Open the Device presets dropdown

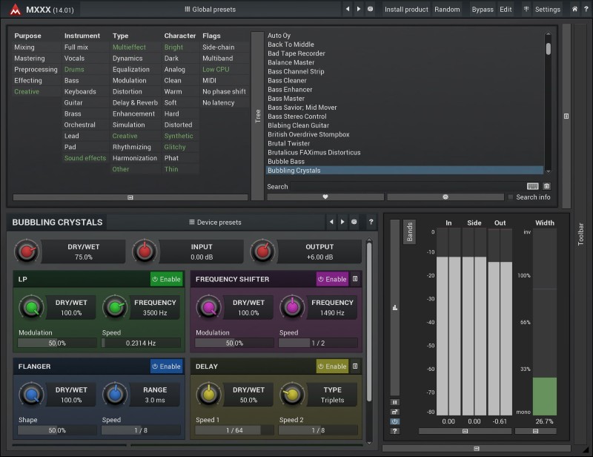click(215, 222)
